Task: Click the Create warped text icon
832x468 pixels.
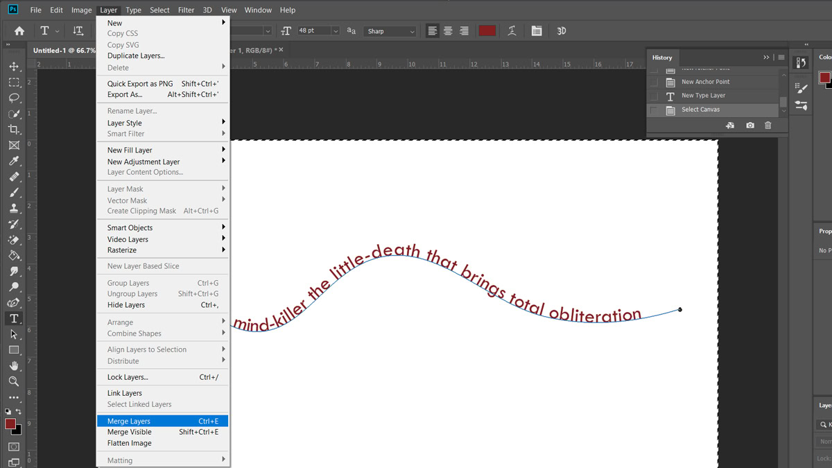Action: click(512, 31)
